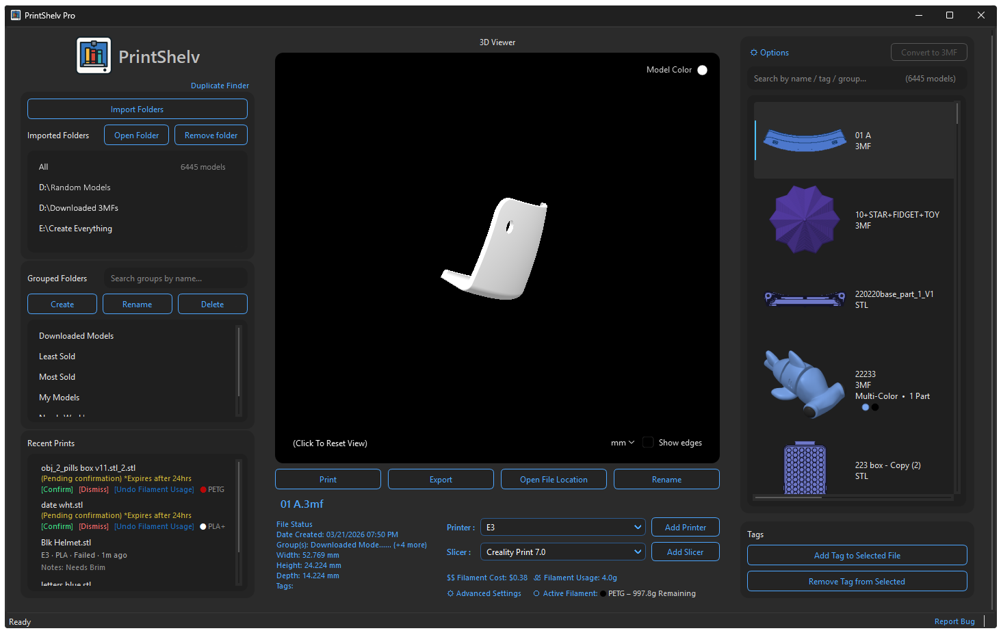Click the red PETG filament dot
This screenshot has height=633, width=1001.
pos(203,489)
